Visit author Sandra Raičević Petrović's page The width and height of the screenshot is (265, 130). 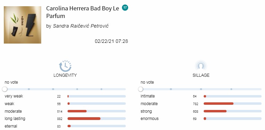click(x=81, y=26)
